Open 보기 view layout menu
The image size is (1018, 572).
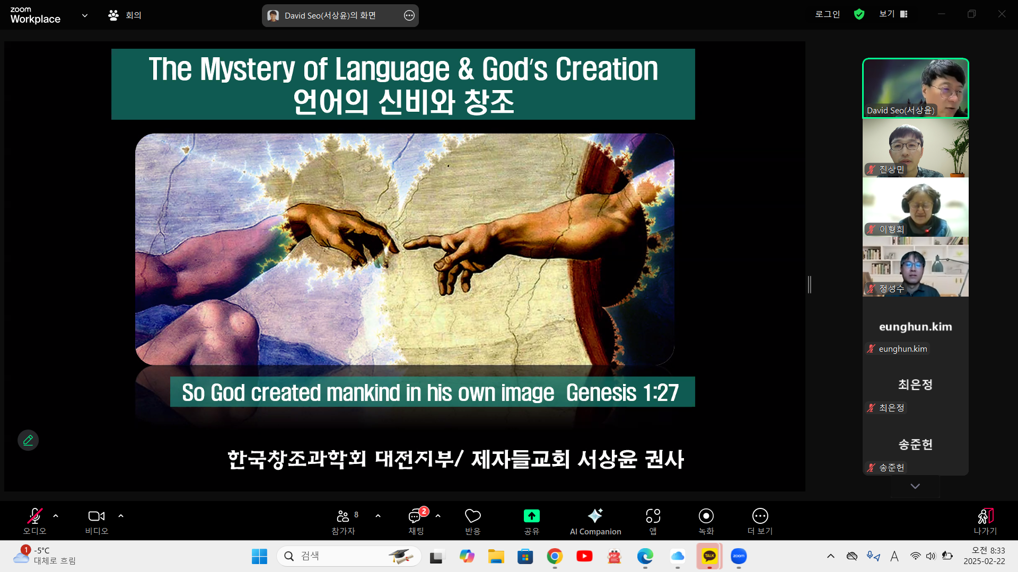coord(893,14)
